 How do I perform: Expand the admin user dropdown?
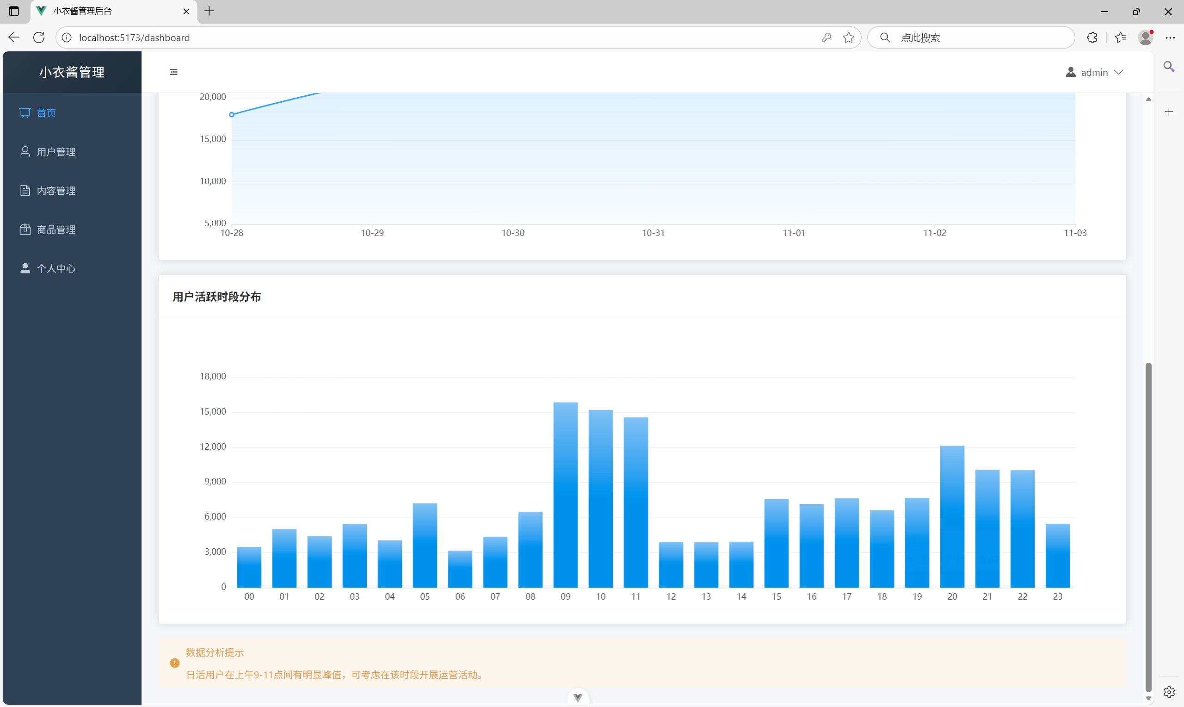1095,72
